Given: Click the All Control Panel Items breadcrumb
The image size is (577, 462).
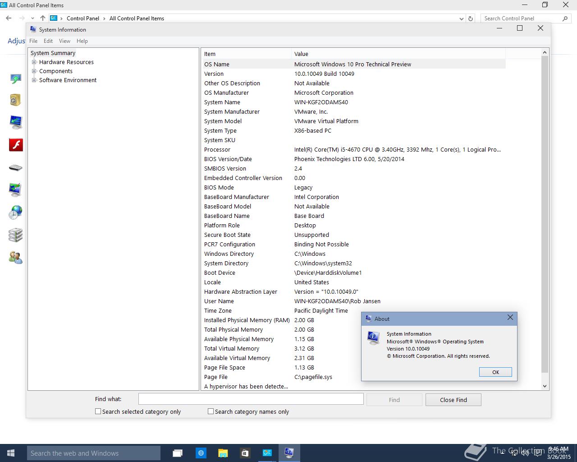Looking at the screenshot, I should (137, 18).
